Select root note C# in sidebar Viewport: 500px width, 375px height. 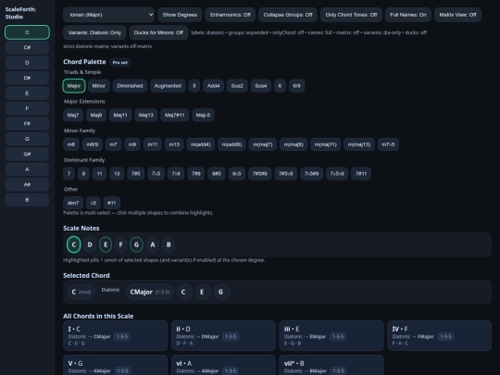click(27, 47)
